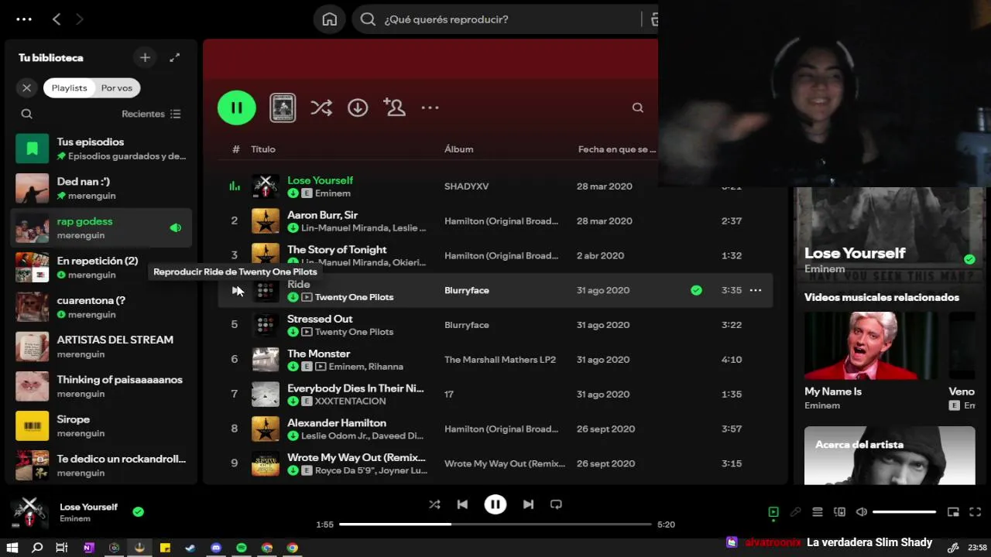Select the 'Aaron Burr, Sir' track
This screenshot has width=991, height=557.
click(x=322, y=215)
